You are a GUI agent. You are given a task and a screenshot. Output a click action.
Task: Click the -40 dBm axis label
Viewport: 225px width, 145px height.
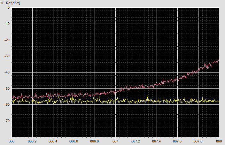[x=7, y=72]
